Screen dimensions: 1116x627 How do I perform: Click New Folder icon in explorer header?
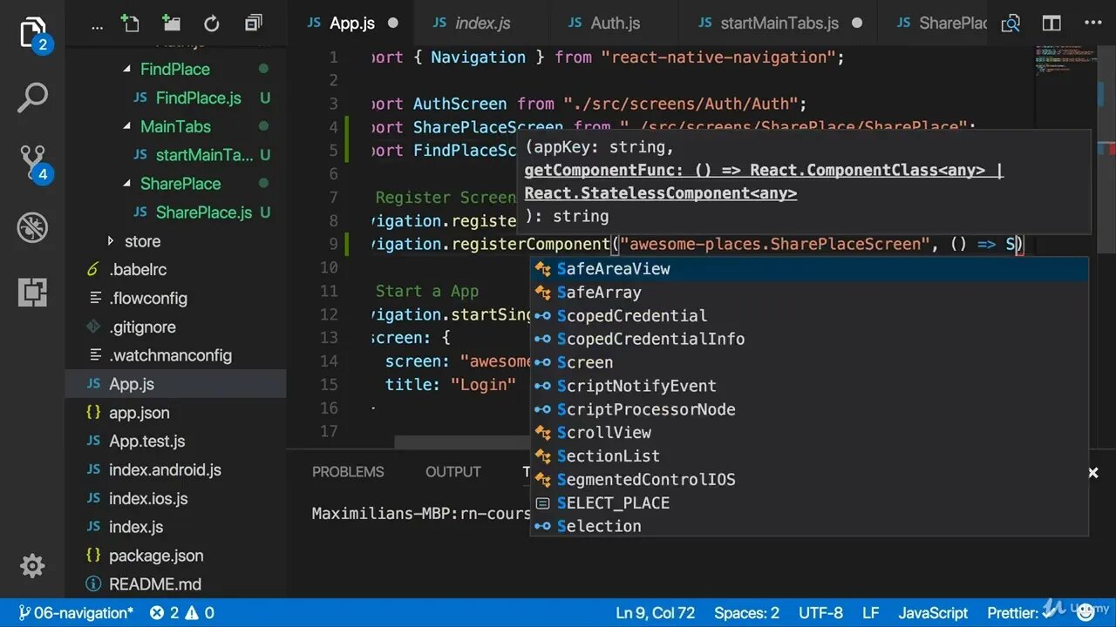coord(171,24)
